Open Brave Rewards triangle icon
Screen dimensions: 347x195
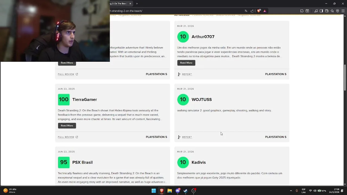click(265, 11)
